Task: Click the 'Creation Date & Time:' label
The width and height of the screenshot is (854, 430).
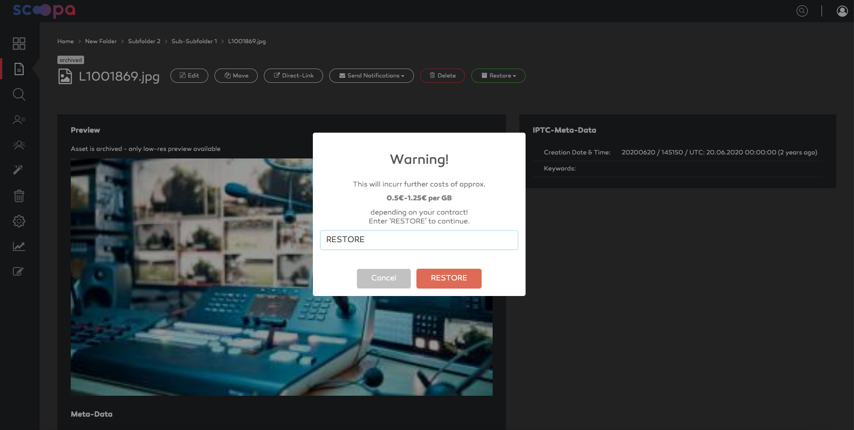Action: coord(577,153)
